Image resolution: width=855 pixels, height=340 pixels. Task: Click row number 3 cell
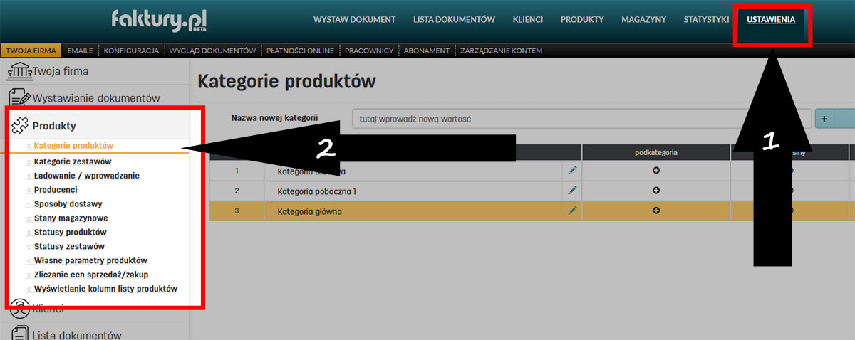237,211
